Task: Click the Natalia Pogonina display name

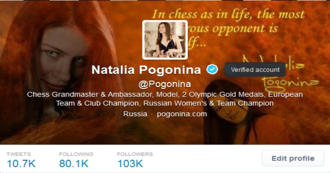Action: click(x=146, y=70)
